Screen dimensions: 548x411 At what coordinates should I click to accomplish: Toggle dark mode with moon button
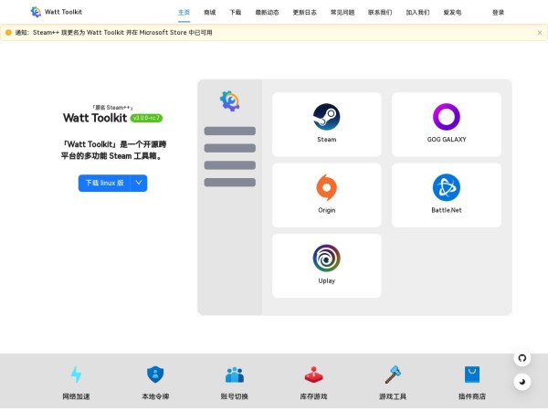(522, 382)
